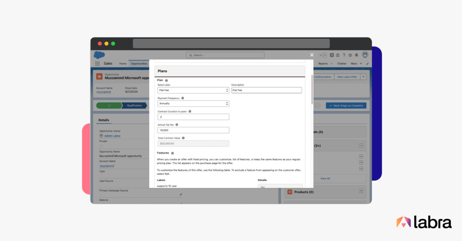Screen dimensions: 462x241
Task: Show info tooltip for Payment Frequency
Action: (x=183, y=98)
